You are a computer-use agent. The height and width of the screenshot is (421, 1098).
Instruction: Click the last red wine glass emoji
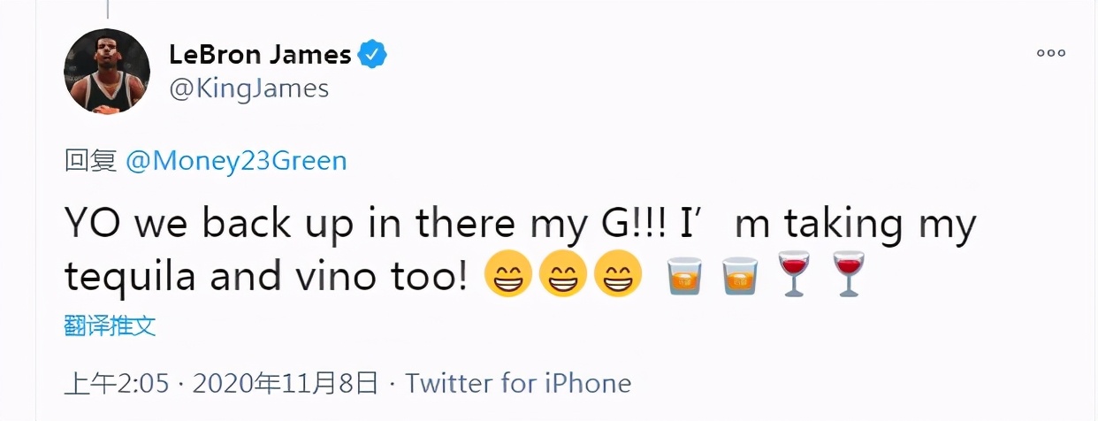pos(850,274)
